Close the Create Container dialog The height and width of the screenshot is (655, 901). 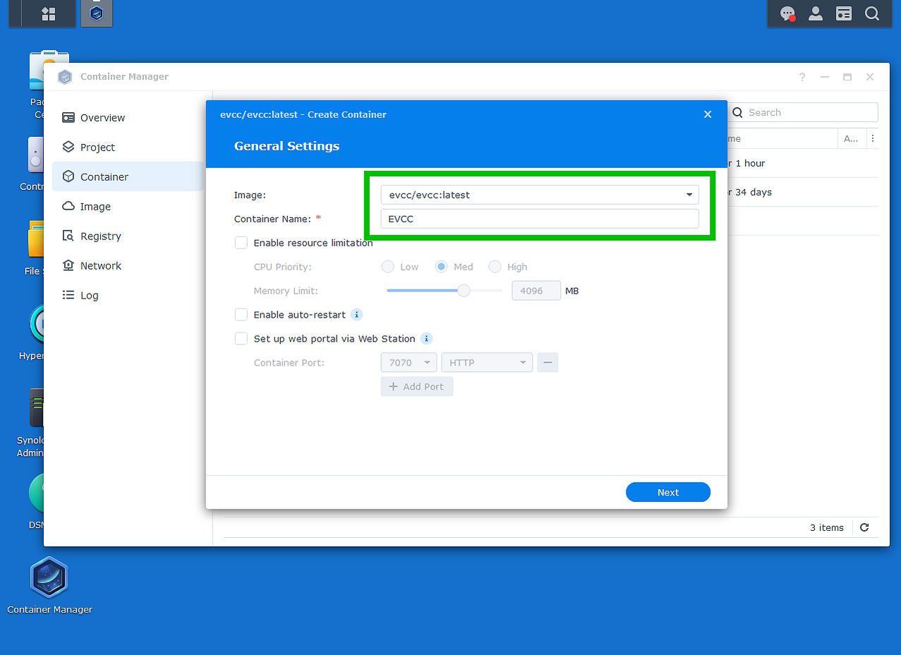pyautogui.click(x=708, y=114)
